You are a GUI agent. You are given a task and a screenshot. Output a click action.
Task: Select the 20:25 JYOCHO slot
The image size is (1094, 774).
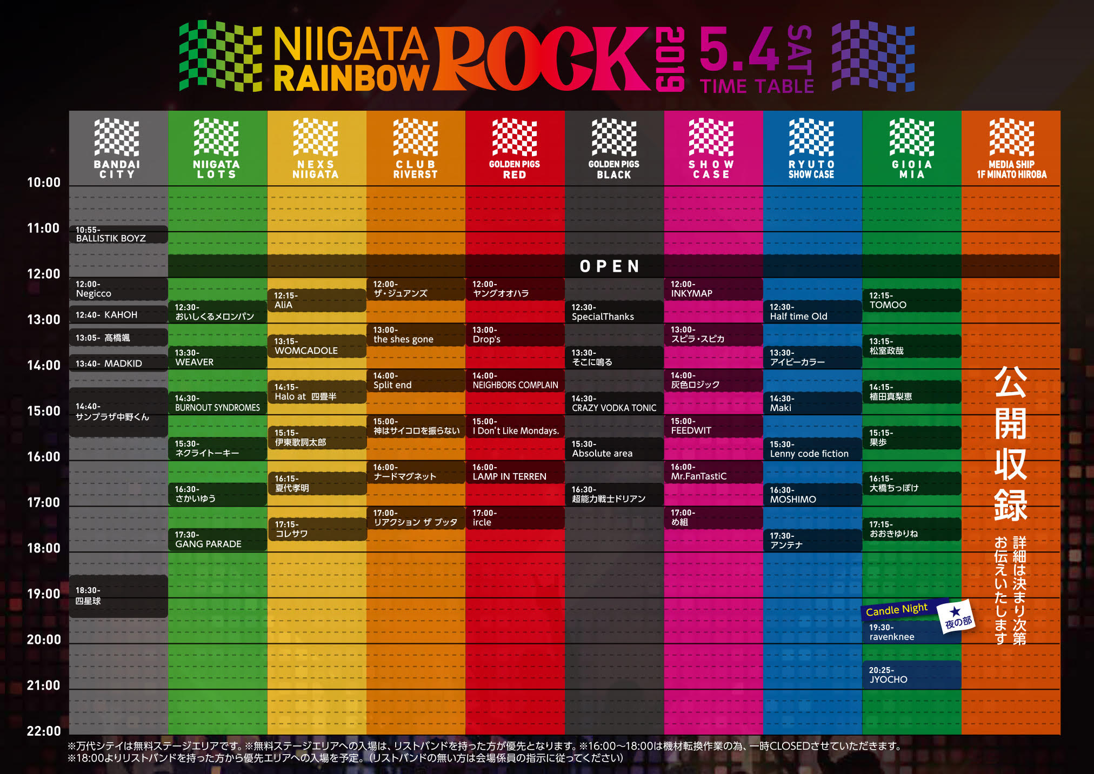(x=911, y=675)
